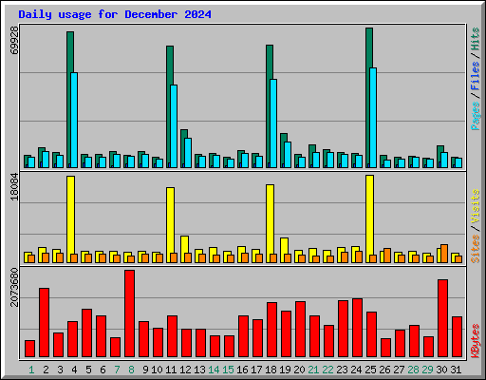Click day 31 on the date axis
The height and width of the screenshot is (380, 486).
[x=456, y=370]
